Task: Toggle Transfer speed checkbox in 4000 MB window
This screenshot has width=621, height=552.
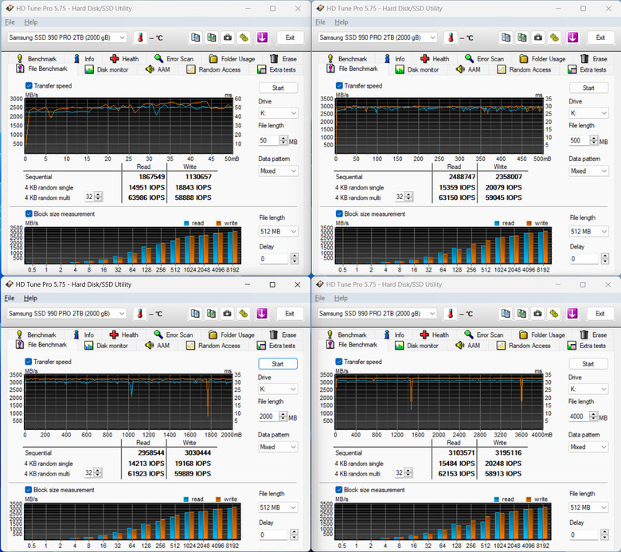Action: coord(338,362)
